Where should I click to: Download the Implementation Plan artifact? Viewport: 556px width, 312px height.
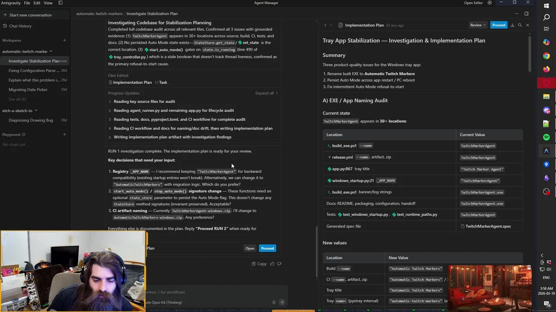click(x=513, y=25)
